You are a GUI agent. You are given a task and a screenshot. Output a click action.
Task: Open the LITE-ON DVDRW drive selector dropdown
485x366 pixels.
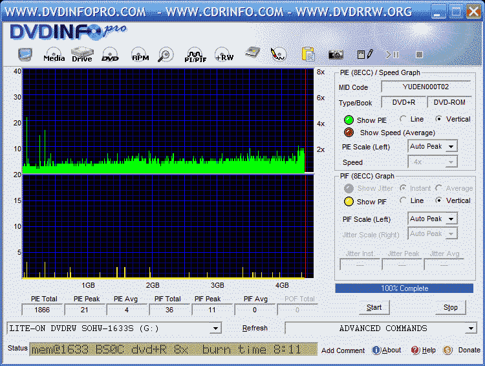[114, 328]
